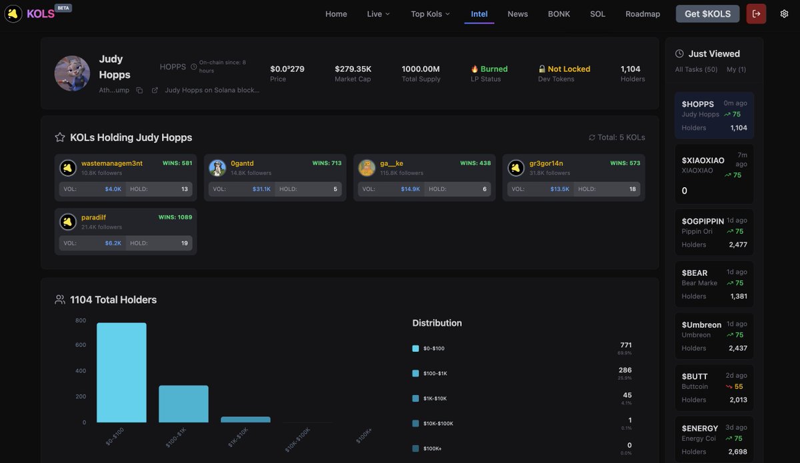Click paradilf's avatar icon
Viewport: 800px width, 463px height.
(x=68, y=222)
